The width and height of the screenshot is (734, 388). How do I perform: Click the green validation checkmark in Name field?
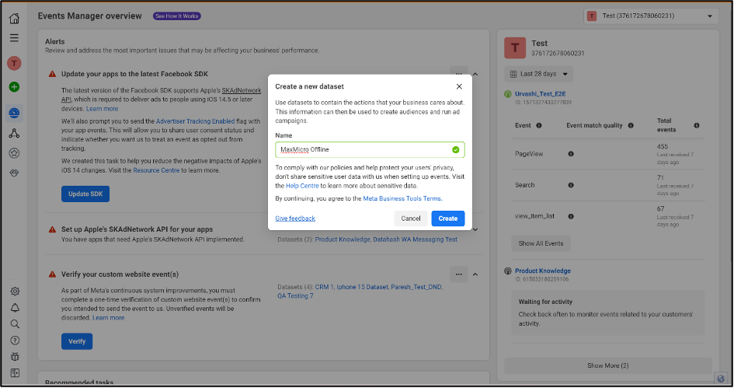pos(455,150)
